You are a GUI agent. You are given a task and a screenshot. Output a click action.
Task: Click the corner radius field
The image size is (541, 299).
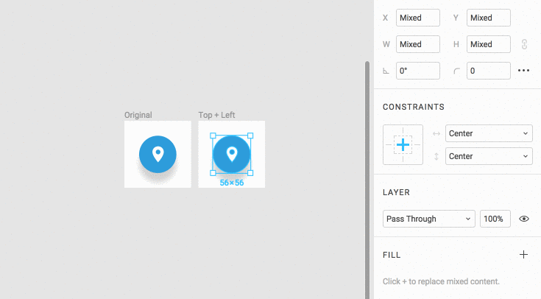tap(489, 71)
